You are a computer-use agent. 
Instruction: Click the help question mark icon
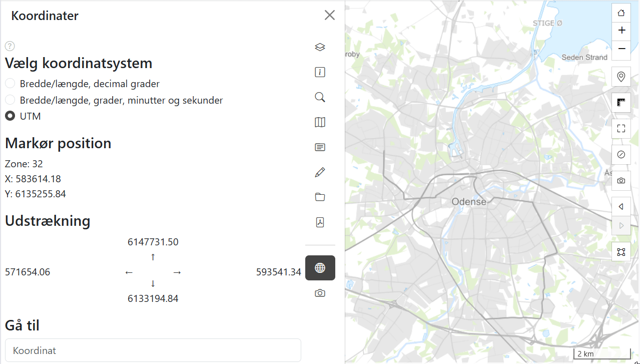point(10,46)
